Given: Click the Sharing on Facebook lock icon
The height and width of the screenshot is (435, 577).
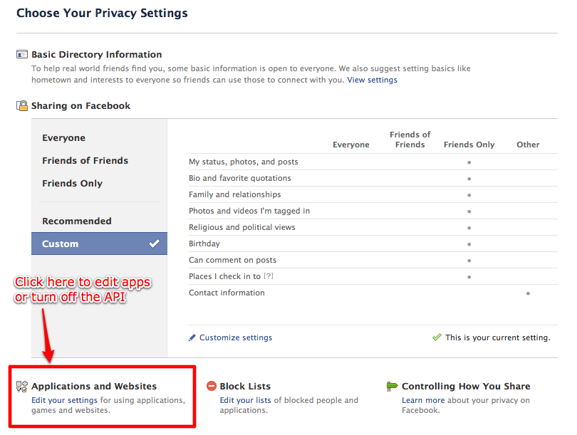Looking at the screenshot, I should [22, 105].
